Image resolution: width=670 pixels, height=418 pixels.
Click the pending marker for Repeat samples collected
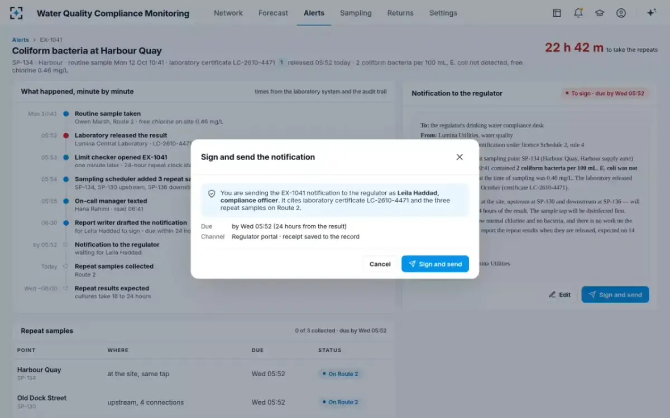click(66, 266)
